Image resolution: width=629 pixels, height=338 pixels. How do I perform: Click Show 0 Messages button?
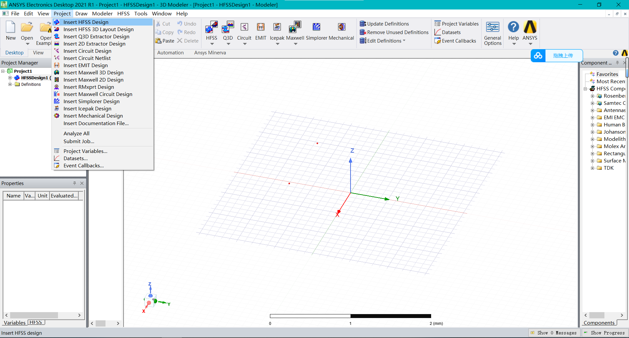pos(554,333)
